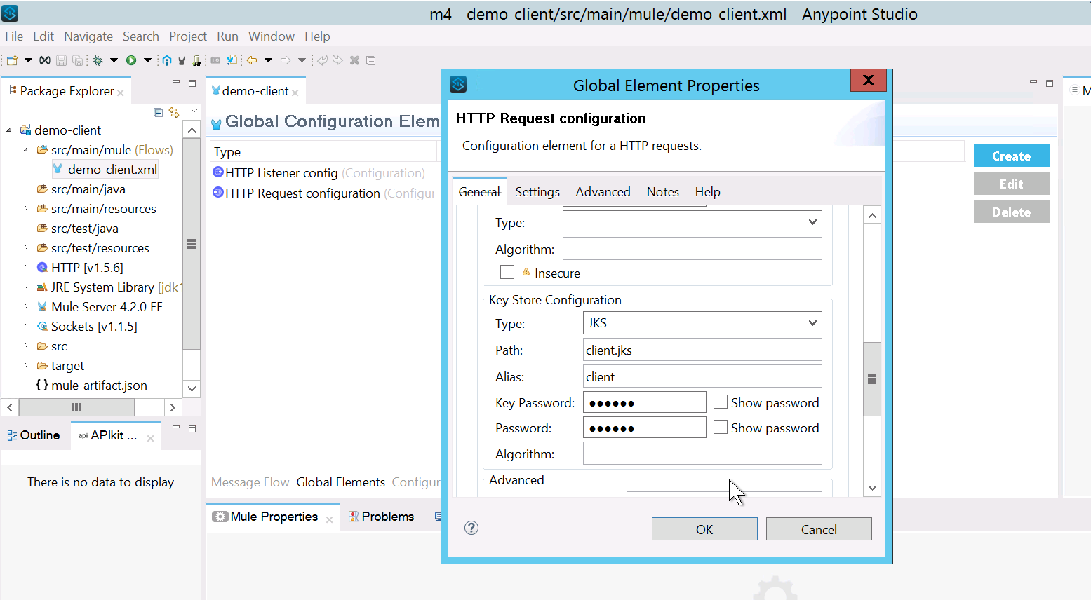Click the yellow back navigation arrow
The height and width of the screenshot is (600, 1091).
click(x=251, y=60)
